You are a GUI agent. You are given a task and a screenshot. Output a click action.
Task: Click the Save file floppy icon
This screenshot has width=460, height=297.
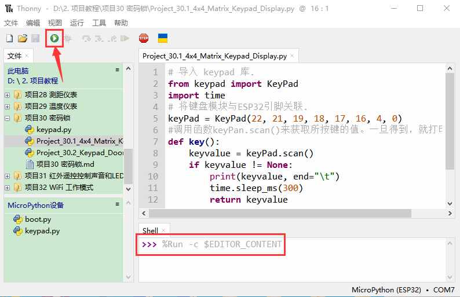click(35, 38)
